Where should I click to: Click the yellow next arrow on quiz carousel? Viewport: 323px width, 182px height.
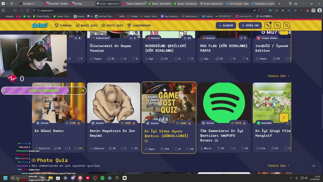pyautogui.click(x=284, y=118)
